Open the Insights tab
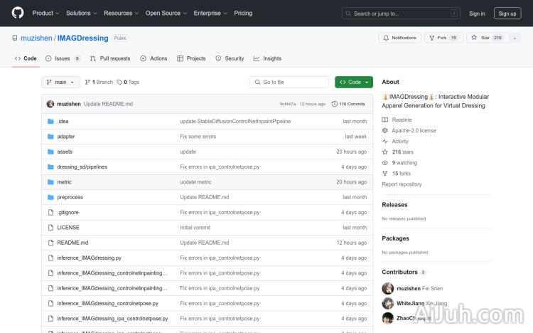The height and width of the screenshot is (333, 533). tap(267, 58)
